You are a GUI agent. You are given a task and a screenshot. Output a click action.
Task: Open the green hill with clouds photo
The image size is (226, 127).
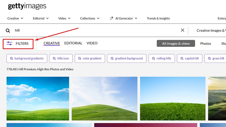click(x=38, y=98)
